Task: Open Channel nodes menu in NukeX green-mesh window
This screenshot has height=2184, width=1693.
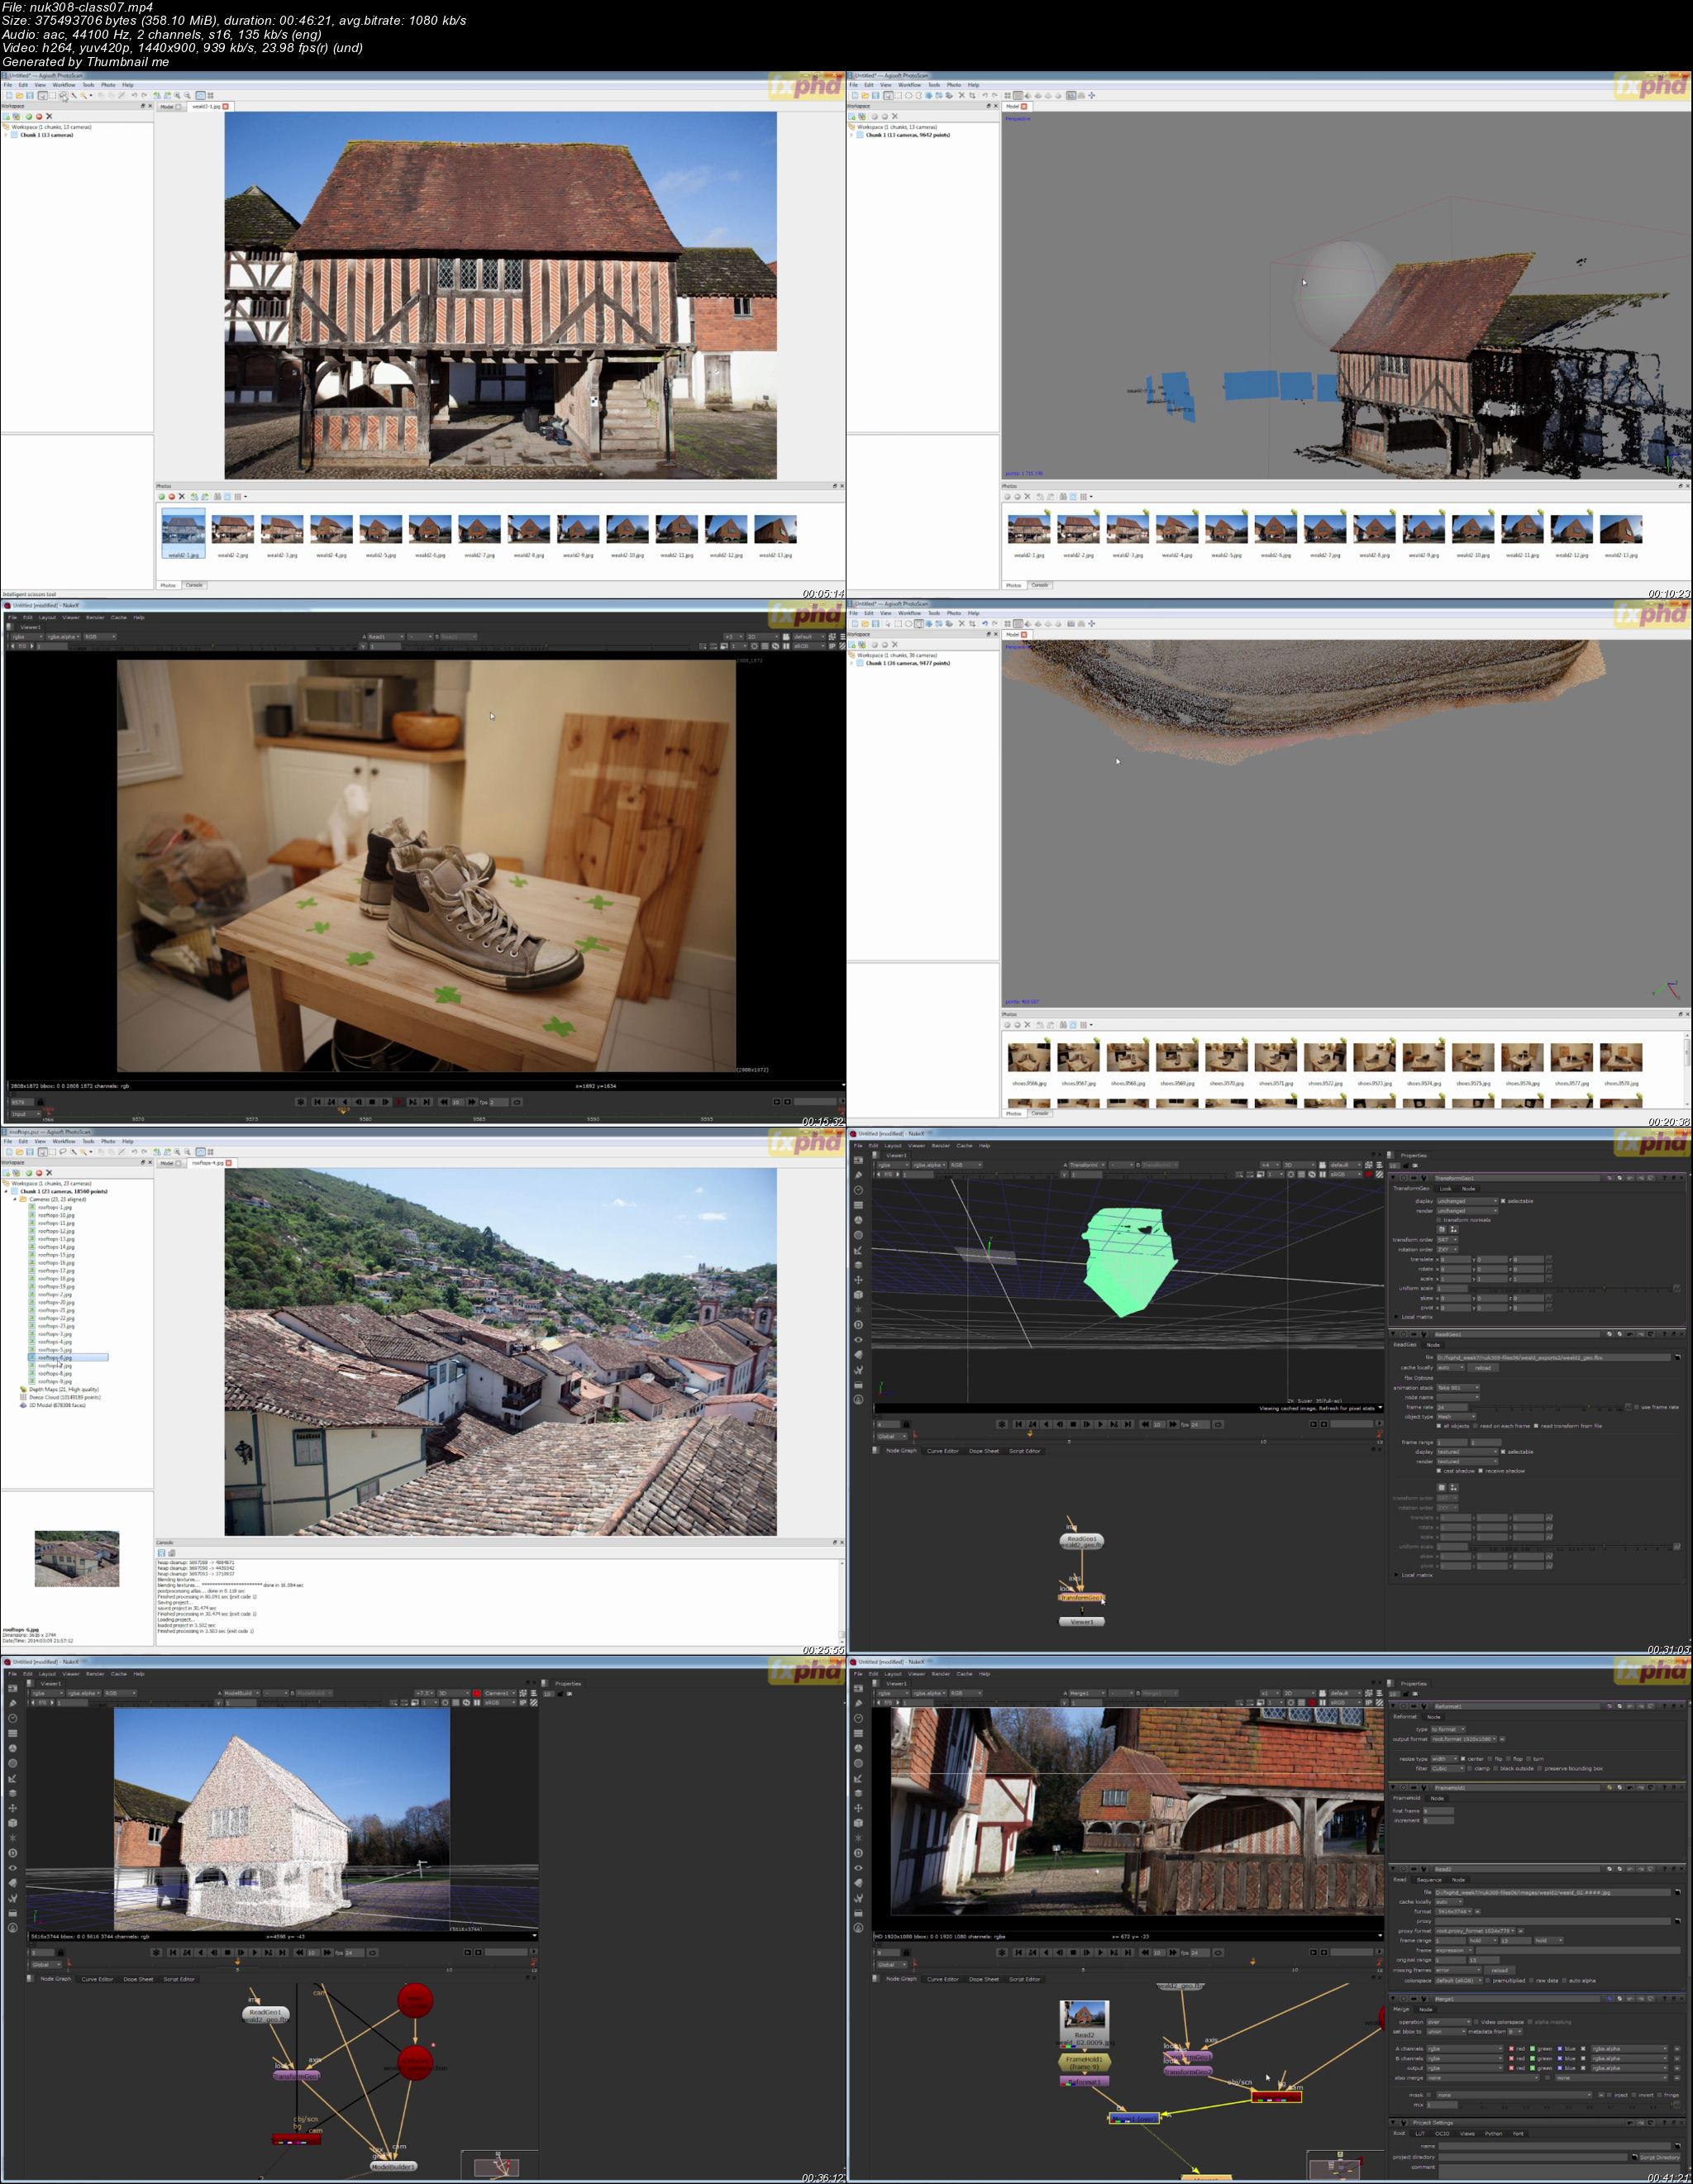Action: 859,1205
